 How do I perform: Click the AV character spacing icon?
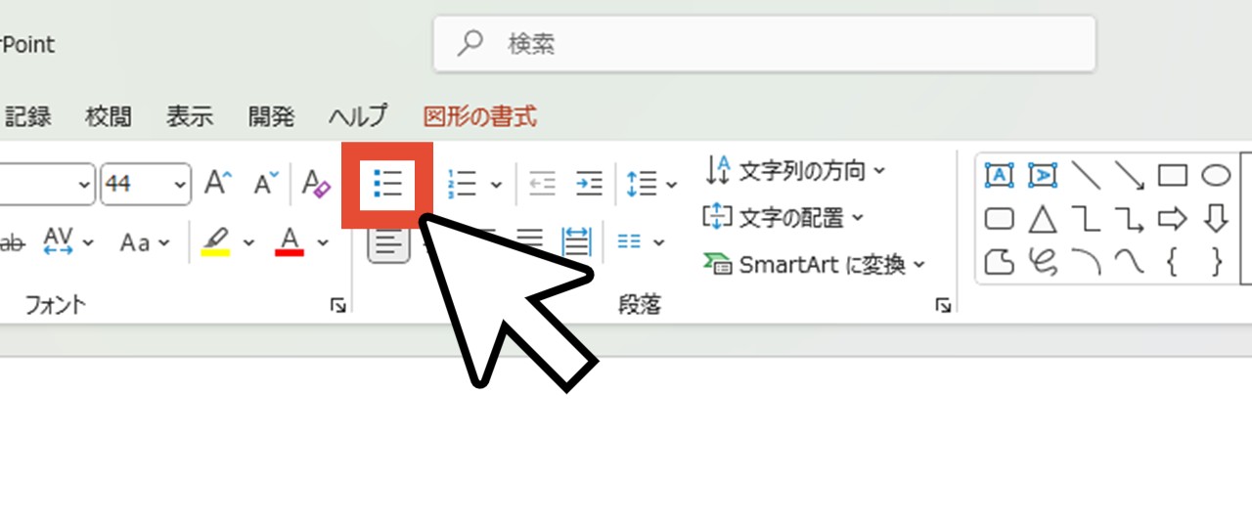(x=59, y=240)
